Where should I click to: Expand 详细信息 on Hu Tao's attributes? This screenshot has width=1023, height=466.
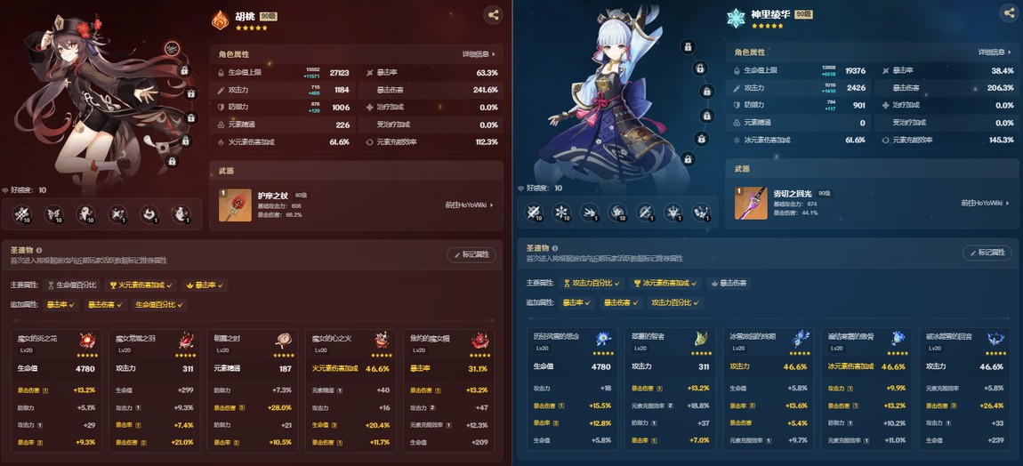(x=479, y=54)
